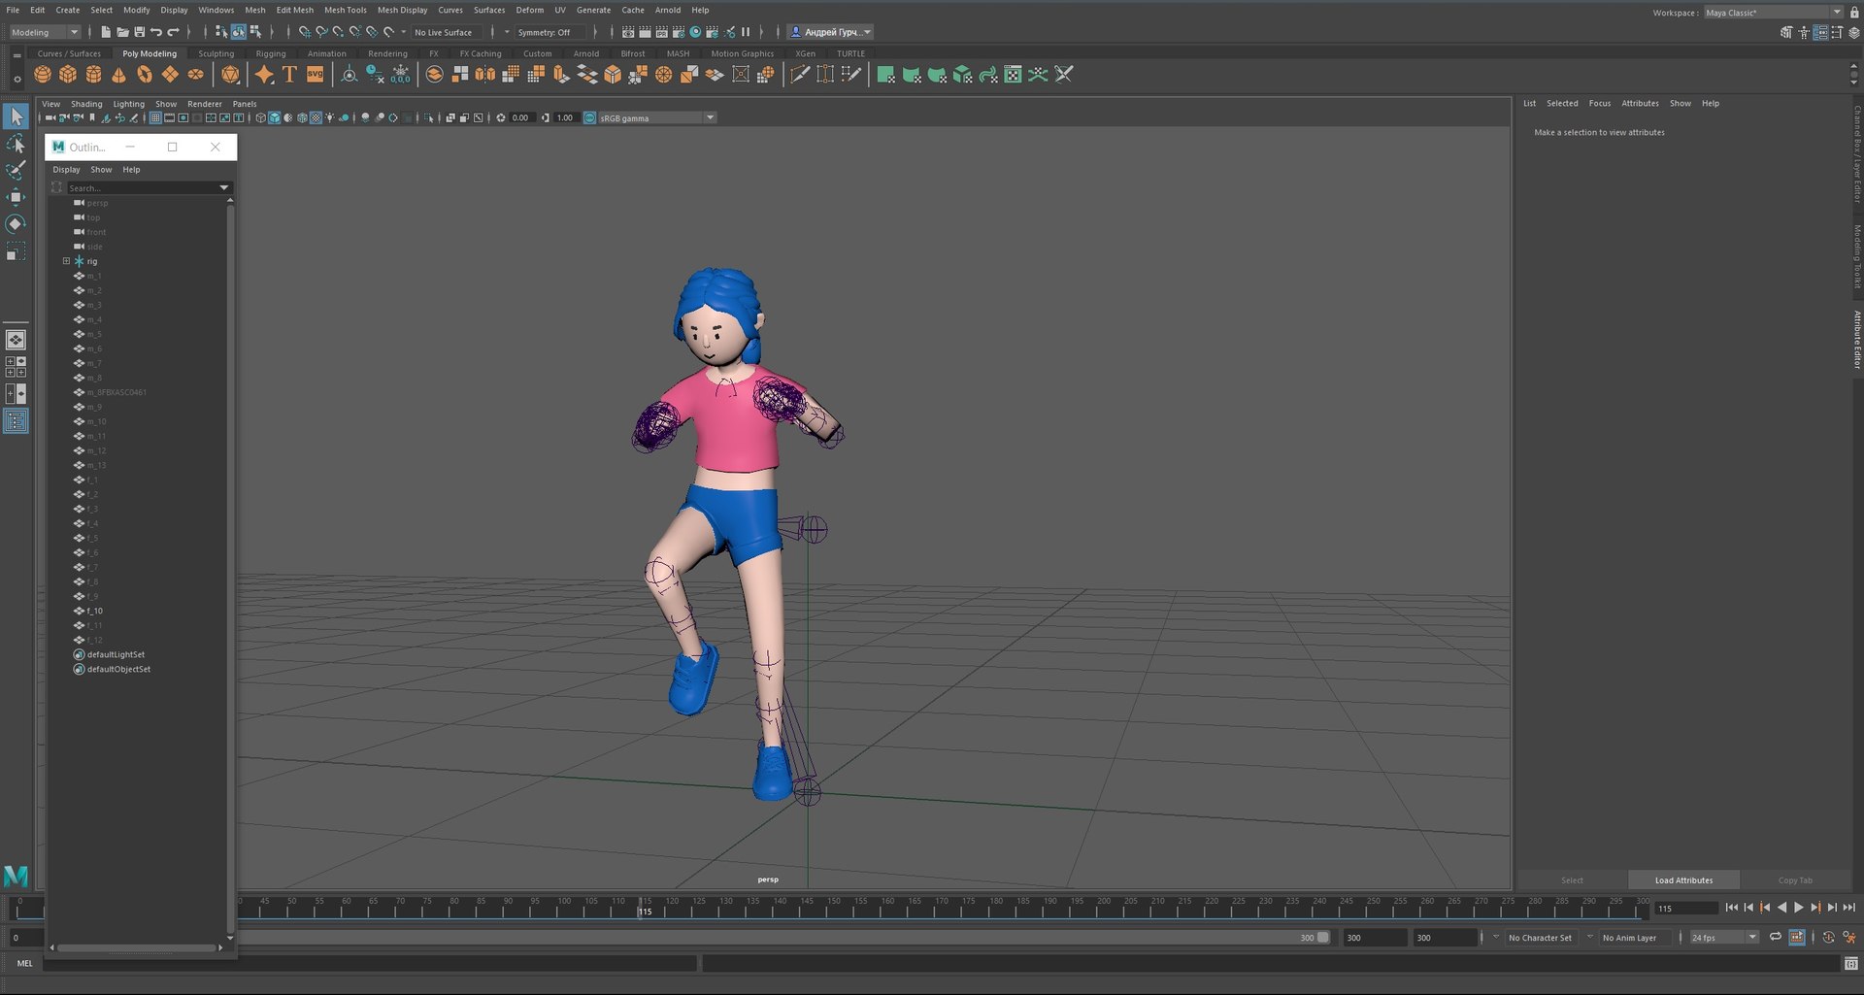Click the timeline range slider bar

pyautogui.click(x=784, y=938)
